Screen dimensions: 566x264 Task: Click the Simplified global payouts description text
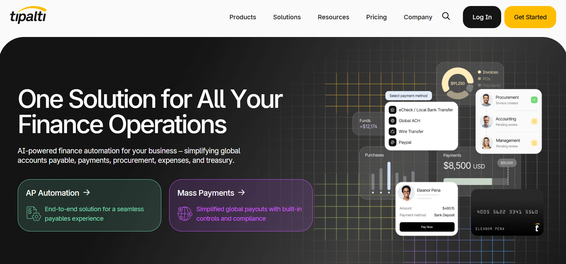(249, 214)
